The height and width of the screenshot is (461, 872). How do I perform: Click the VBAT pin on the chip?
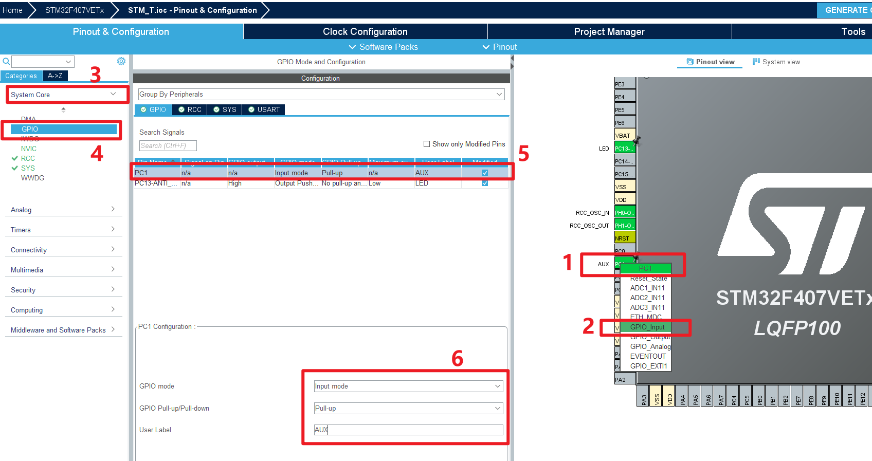[625, 136]
